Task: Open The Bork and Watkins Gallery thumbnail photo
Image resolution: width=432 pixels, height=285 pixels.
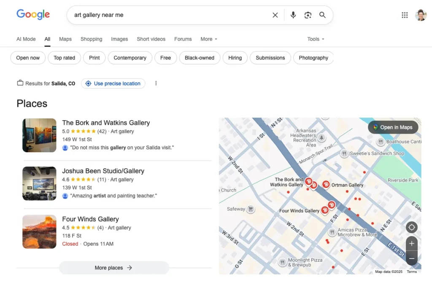Action: pyautogui.click(x=39, y=135)
